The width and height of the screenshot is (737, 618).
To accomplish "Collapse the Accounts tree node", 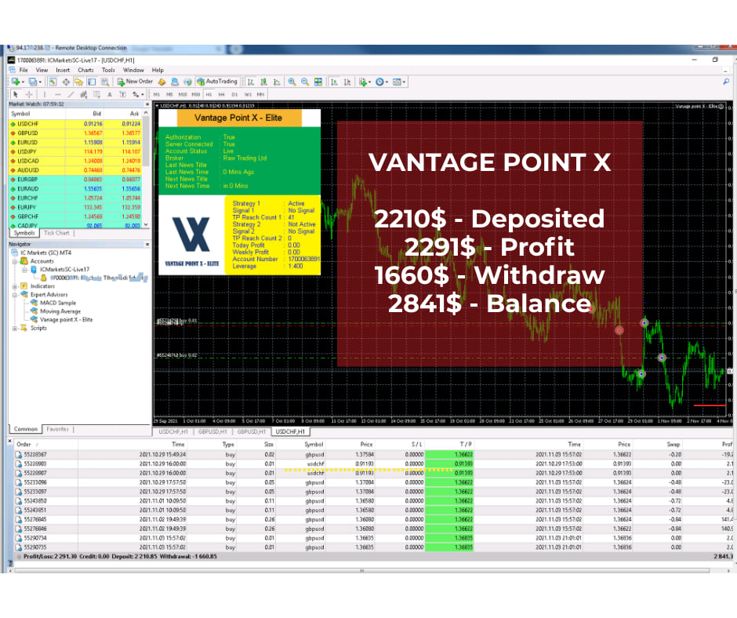I will (x=15, y=261).
